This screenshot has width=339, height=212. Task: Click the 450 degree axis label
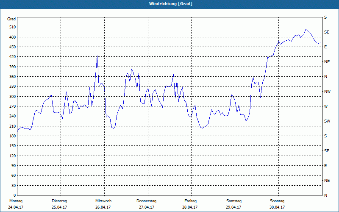[12, 47]
